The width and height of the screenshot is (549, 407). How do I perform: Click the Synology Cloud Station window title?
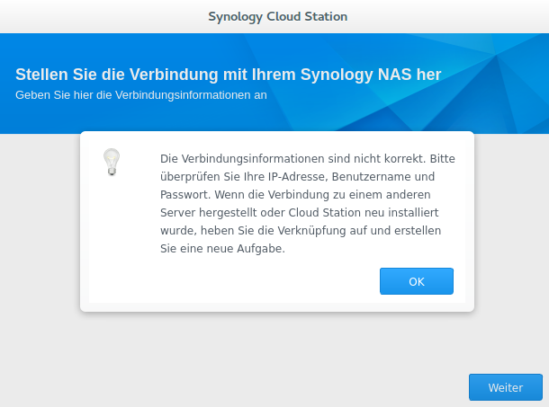pos(277,16)
